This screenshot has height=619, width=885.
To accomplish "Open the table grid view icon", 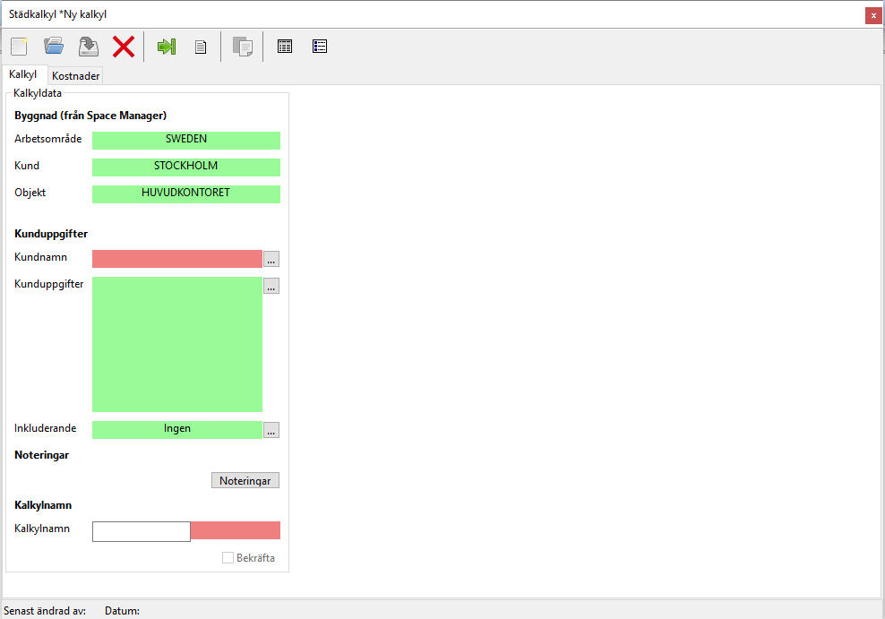I will (285, 47).
